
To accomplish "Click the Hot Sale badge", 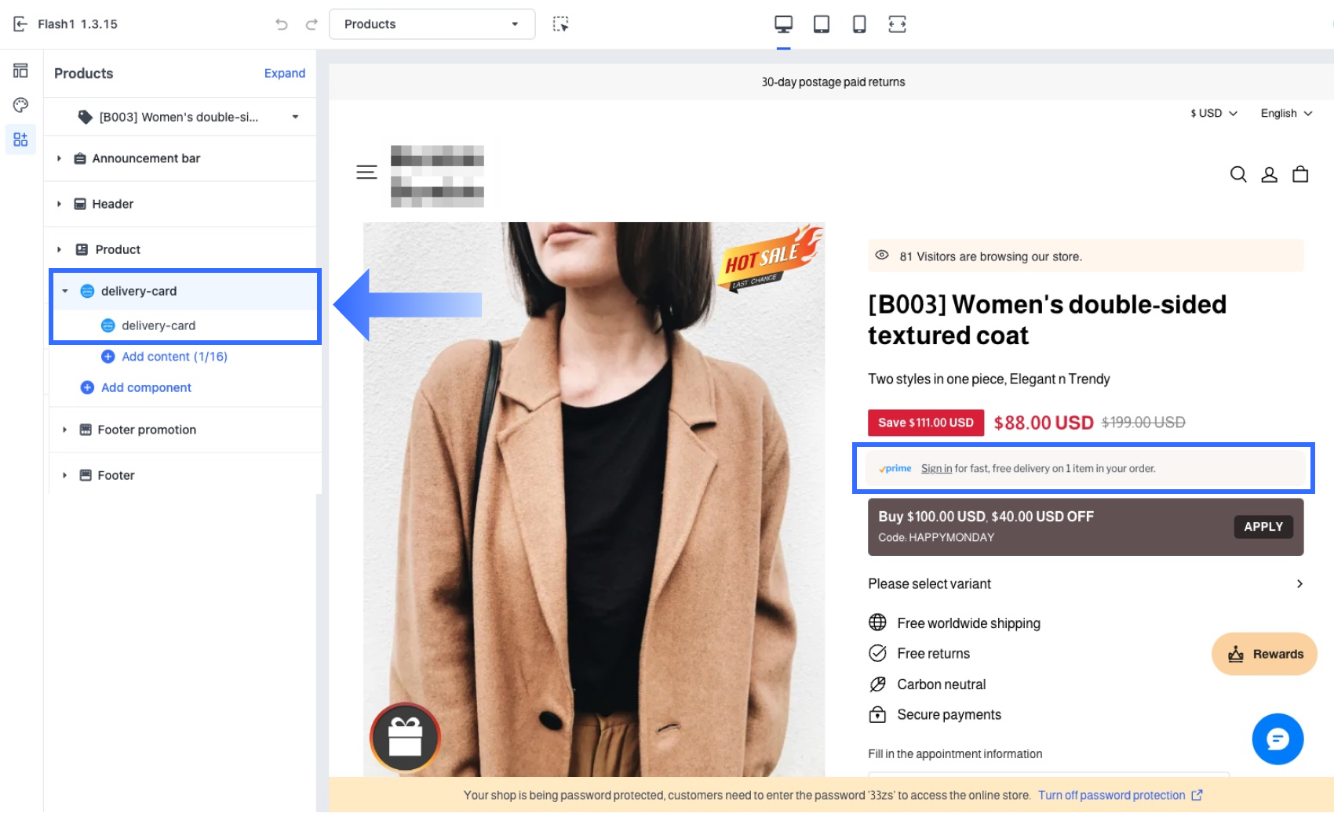I will (771, 259).
